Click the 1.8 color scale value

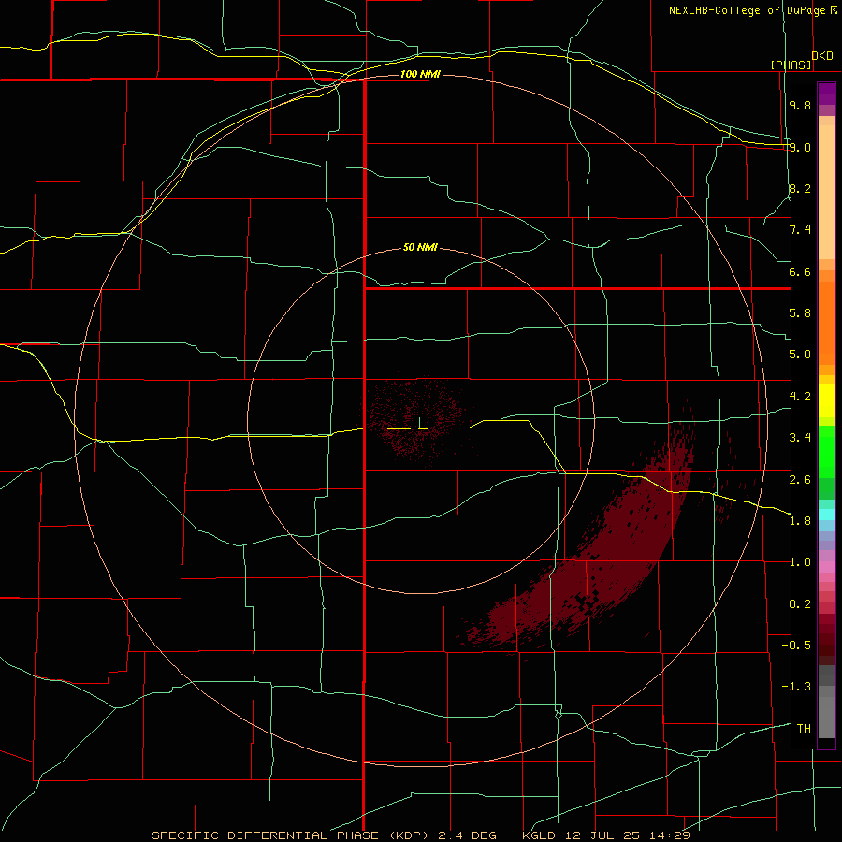[x=800, y=521]
